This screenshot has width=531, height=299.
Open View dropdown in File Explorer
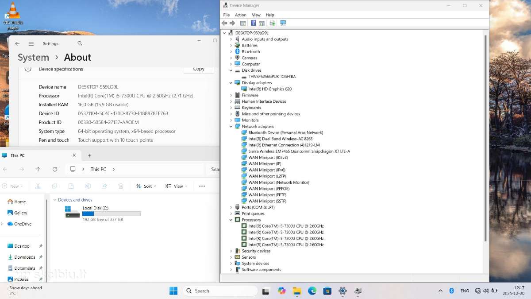tap(176, 186)
